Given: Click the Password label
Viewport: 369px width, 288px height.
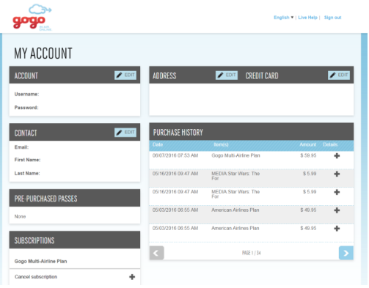Looking at the screenshot, I should [26, 108].
